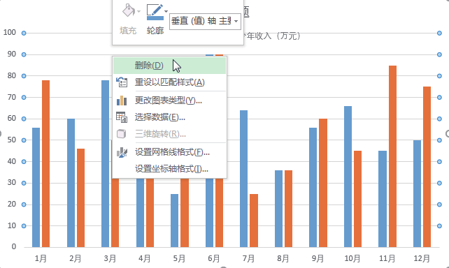
Task: Click the format gridlines icon
Action: 122,152
